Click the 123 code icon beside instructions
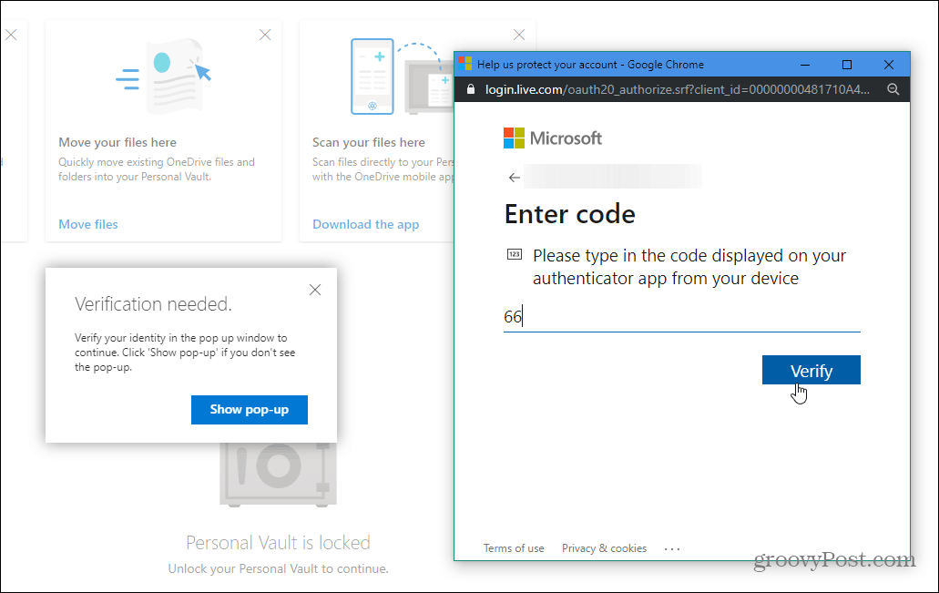Image resolution: width=939 pixels, height=593 pixels. 515,254
